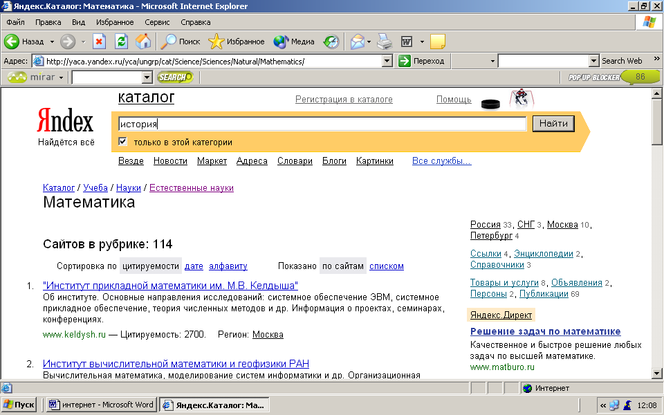Click the network tray icon

pyautogui.click(x=614, y=405)
